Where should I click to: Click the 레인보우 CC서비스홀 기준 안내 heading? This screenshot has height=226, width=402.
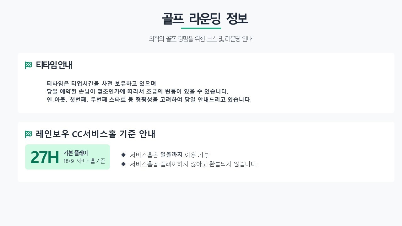pyautogui.click(x=96, y=134)
